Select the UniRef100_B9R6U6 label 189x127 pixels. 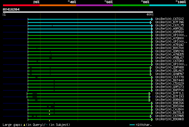170,100
